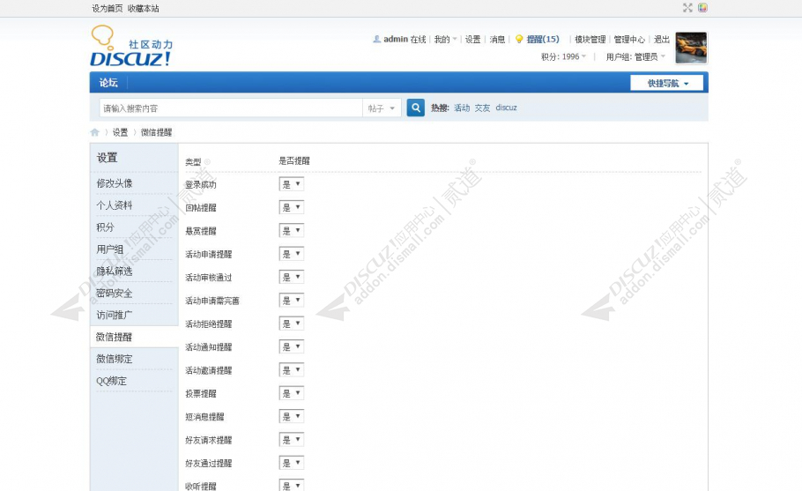Open the 好友请求提醒 dropdown
The height and width of the screenshot is (491, 802).
(292, 440)
